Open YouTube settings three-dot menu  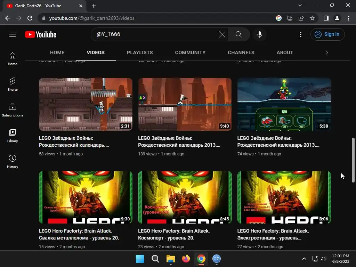(301, 34)
